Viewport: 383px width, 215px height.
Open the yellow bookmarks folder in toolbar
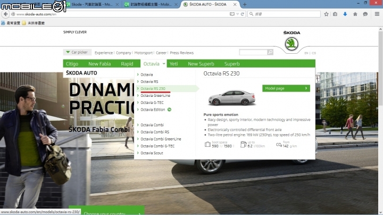coord(33,23)
